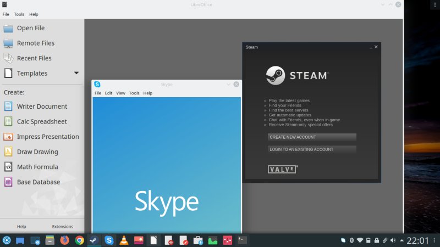Click the Extensions button in LibreOffice

pos(62,226)
